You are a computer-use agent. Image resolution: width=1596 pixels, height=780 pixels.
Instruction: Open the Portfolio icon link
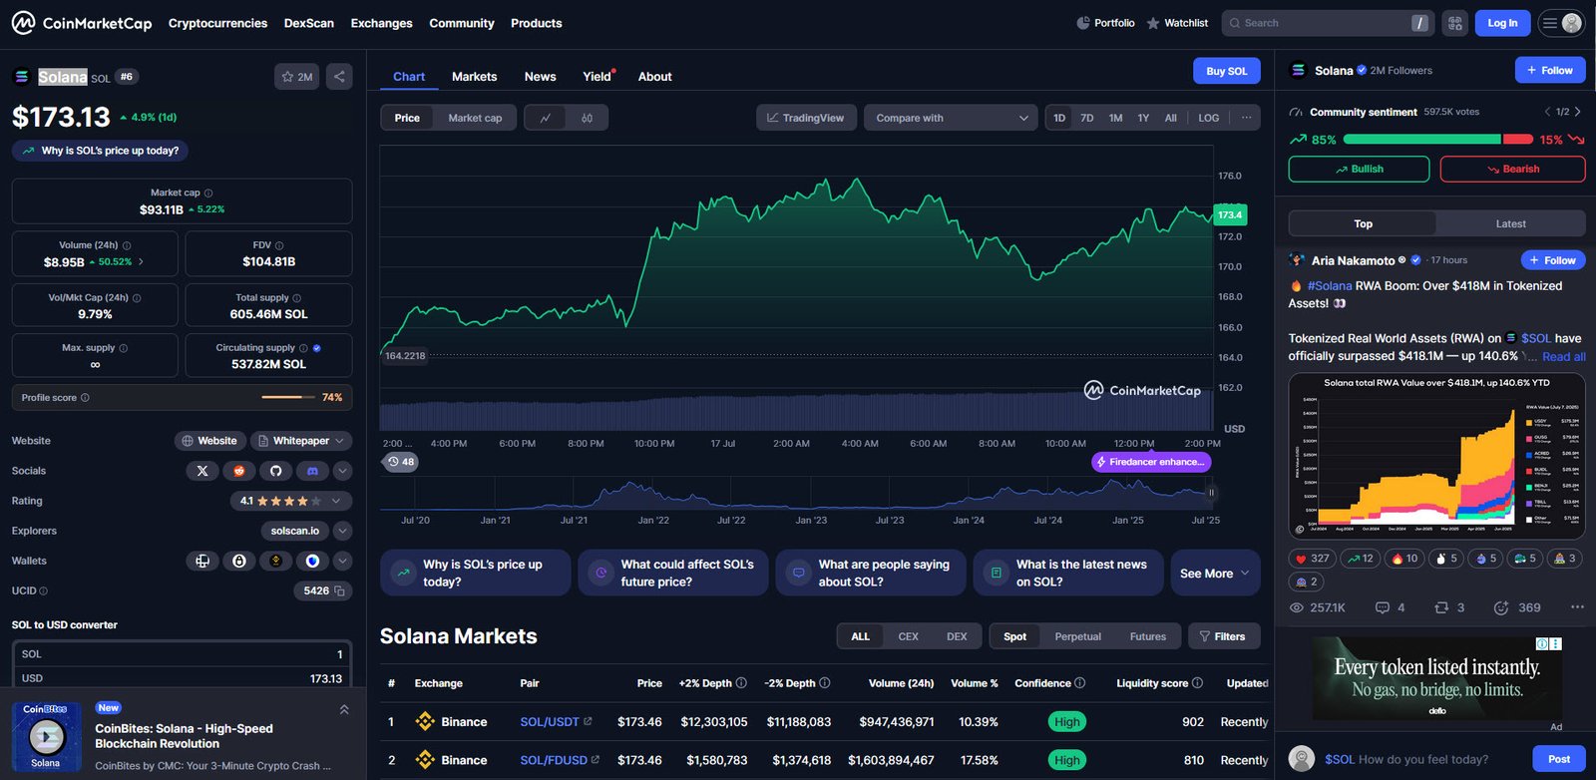[x=1105, y=23]
